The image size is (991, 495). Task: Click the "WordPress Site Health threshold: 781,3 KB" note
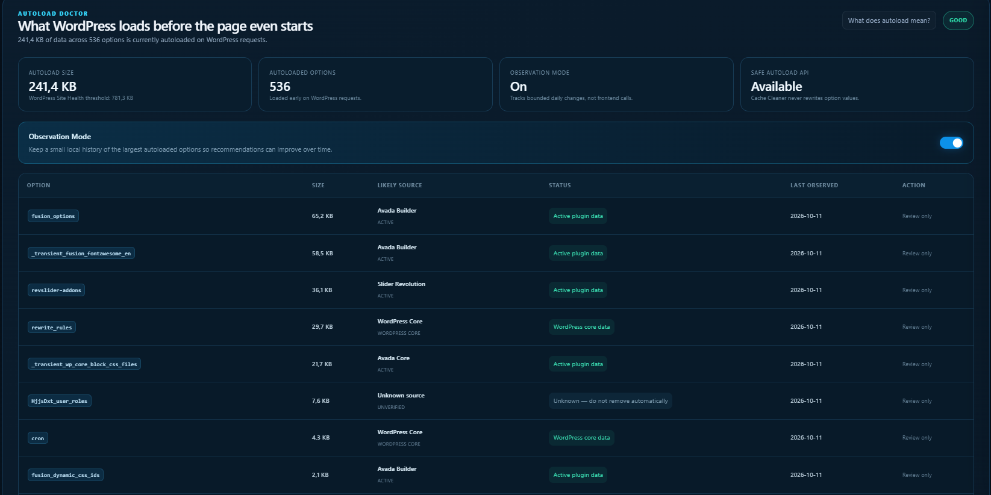81,98
